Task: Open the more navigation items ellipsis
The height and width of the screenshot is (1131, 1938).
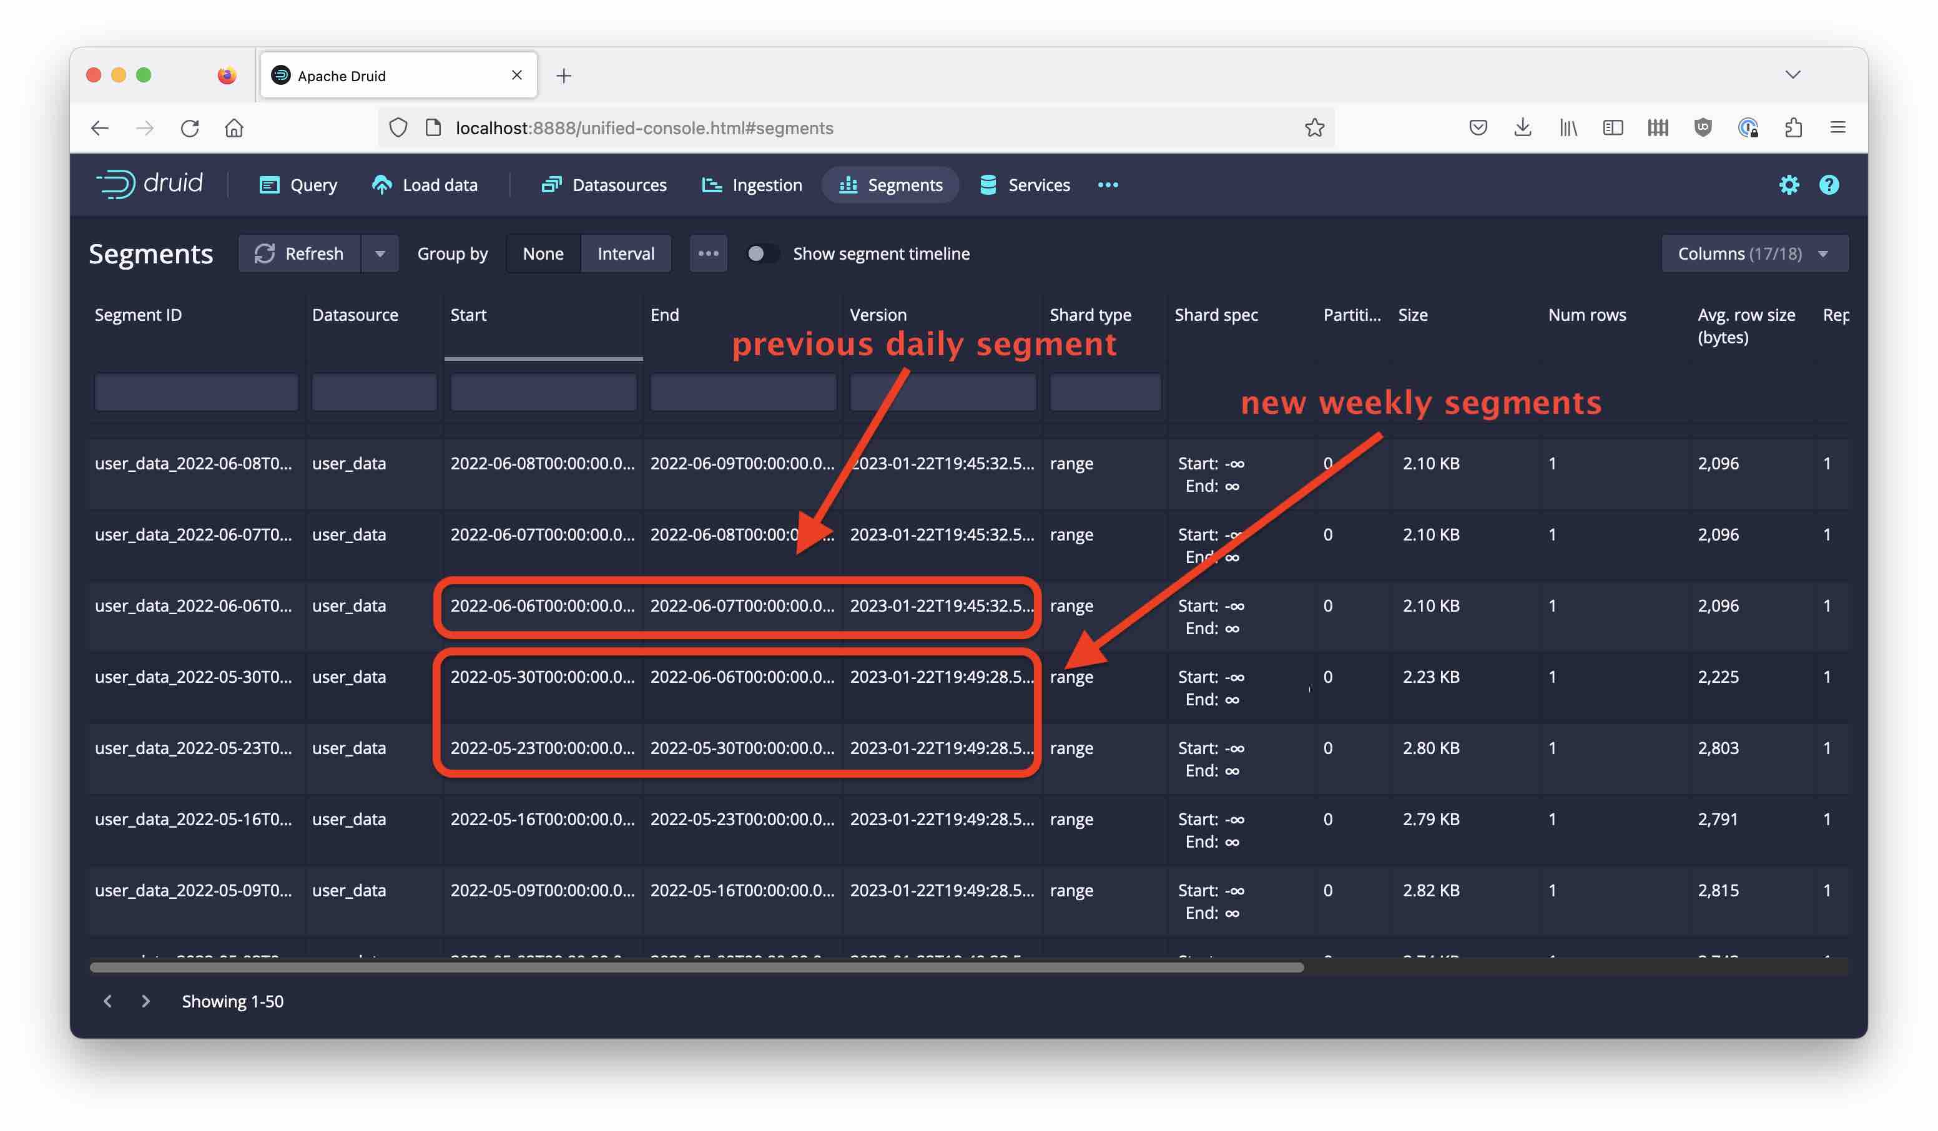Action: pyautogui.click(x=1108, y=185)
